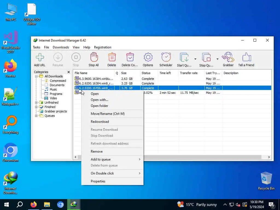Select the Documents category
This screenshot has width=280, height=210.
click(57, 85)
